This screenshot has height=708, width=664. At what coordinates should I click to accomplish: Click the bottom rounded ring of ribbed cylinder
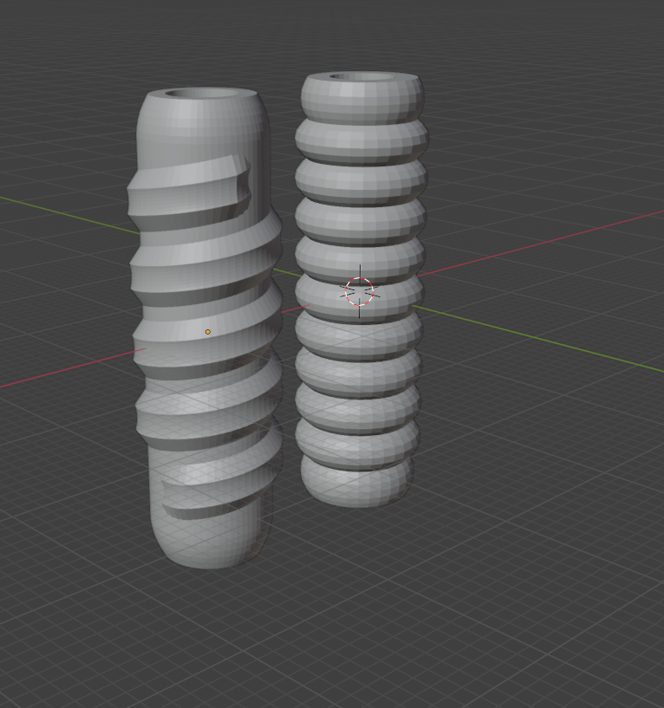(356, 481)
